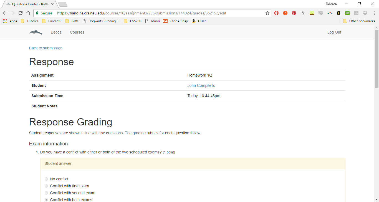Choose Conflict with first exam
The height and width of the screenshot is (202, 379).
pyautogui.click(x=46, y=186)
